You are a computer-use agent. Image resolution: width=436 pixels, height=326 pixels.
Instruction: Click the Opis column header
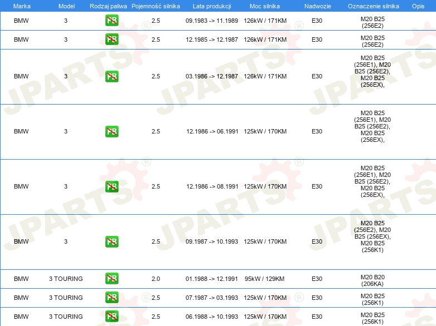418,6
